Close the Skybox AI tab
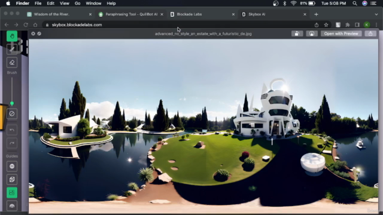This screenshot has height=215, width=383. [x=305, y=14]
